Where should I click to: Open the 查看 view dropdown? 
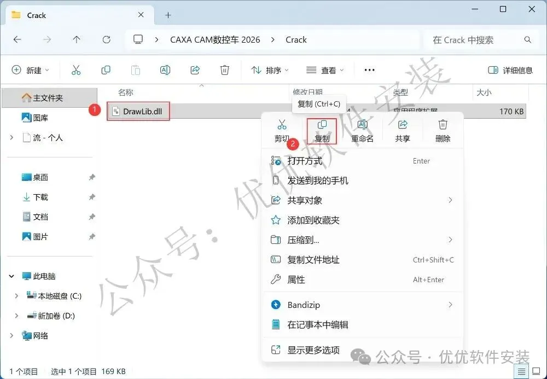click(325, 70)
